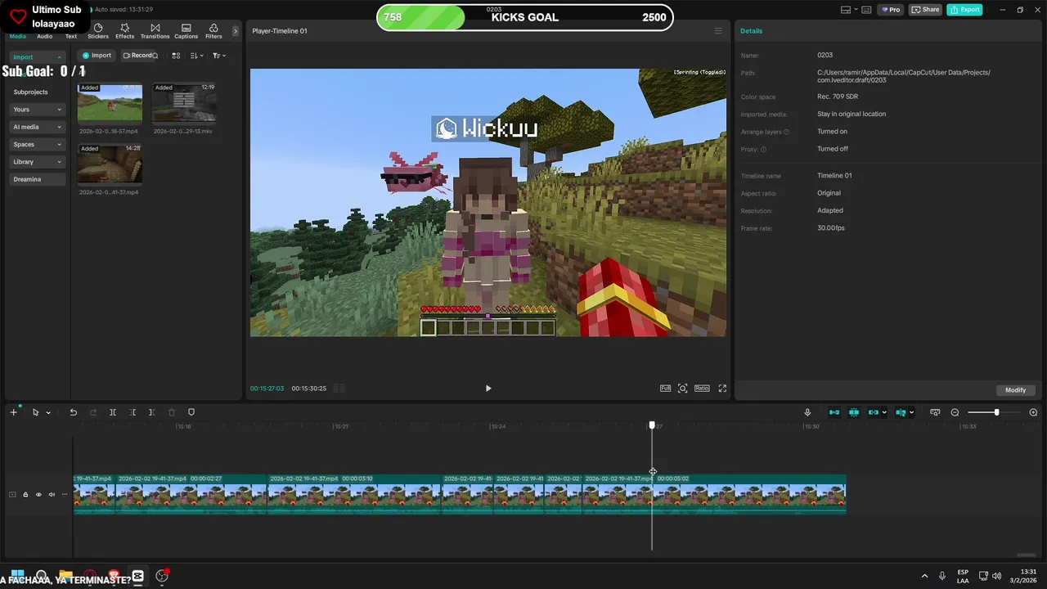The image size is (1047, 589).
Task: Click the Pro upgrade button
Action: (x=890, y=10)
